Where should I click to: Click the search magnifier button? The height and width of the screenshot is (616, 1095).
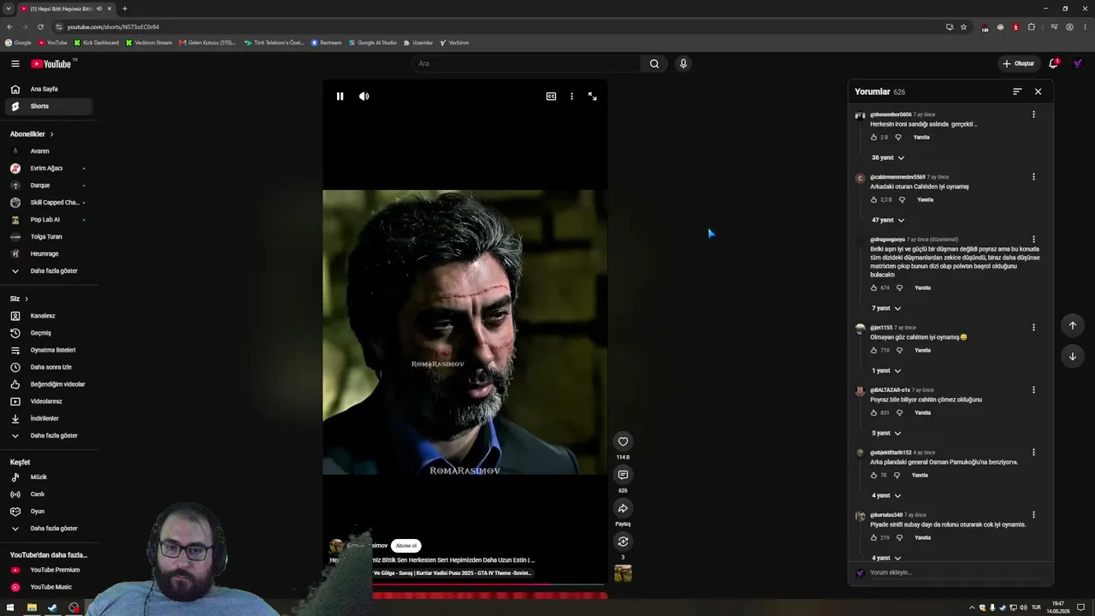click(x=654, y=63)
